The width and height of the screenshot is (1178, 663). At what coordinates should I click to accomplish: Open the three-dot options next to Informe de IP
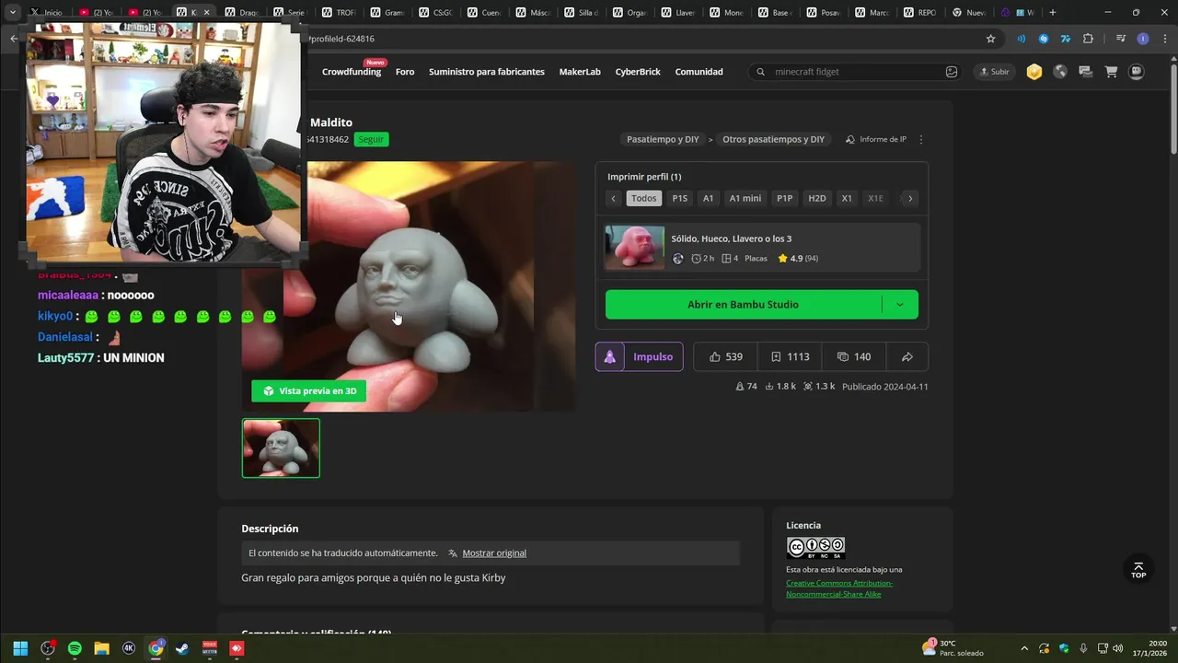(x=921, y=140)
